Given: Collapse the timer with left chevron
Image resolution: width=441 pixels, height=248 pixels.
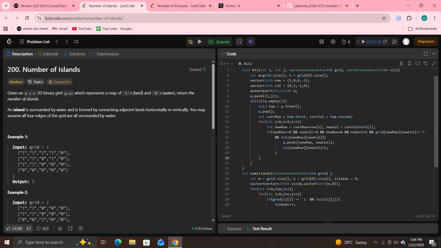Looking at the screenshot, I should tap(359, 42).
